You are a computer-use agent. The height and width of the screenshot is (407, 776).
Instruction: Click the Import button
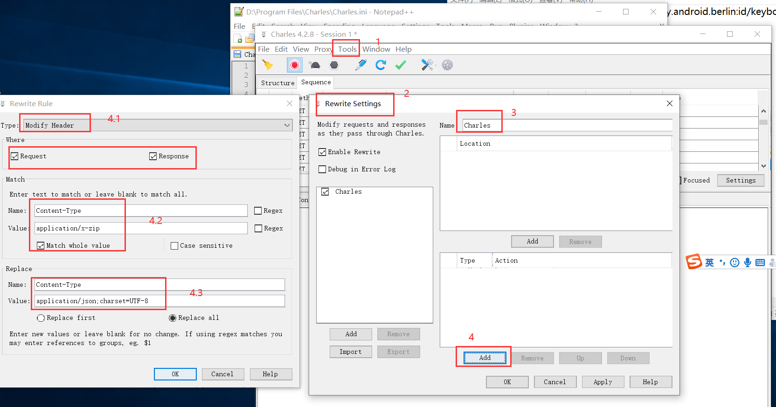click(351, 352)
